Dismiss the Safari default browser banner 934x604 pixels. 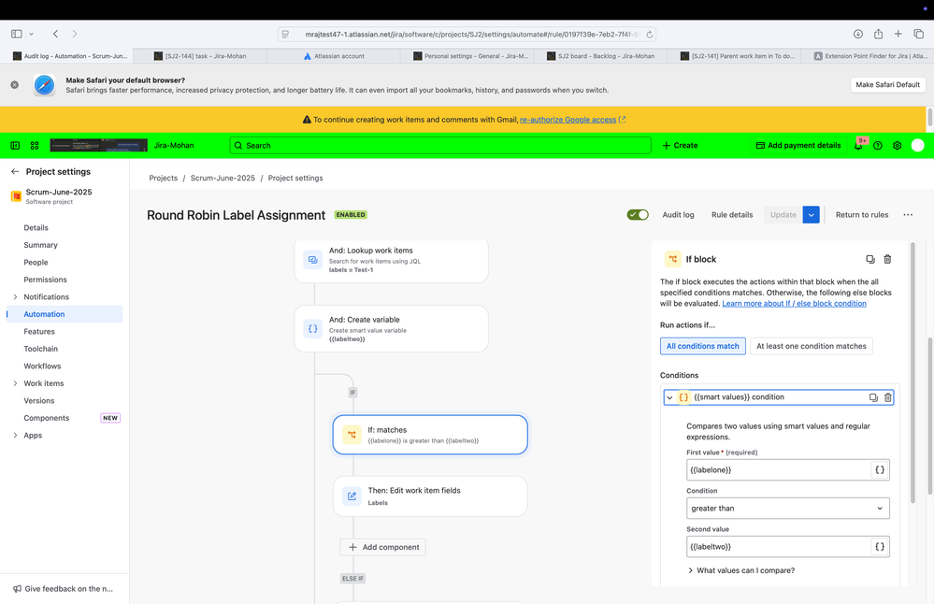click(14, 84)
